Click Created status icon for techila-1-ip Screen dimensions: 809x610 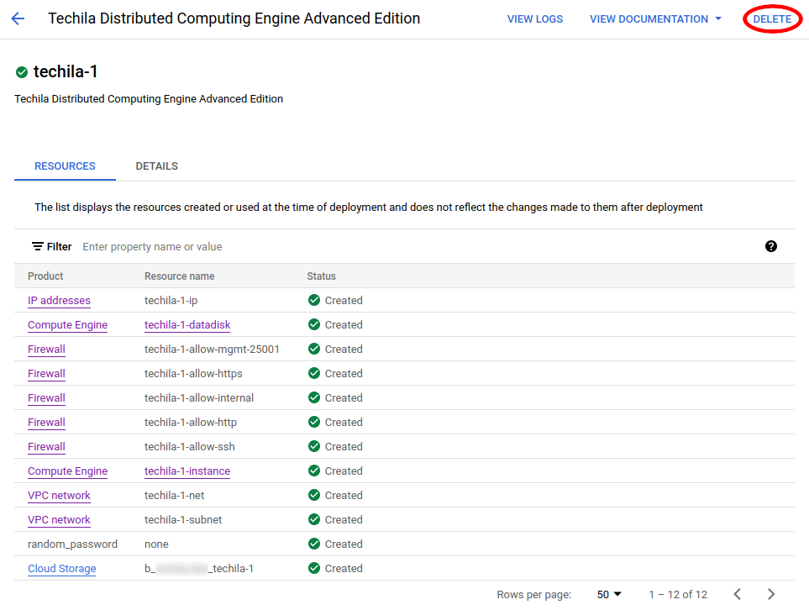pos(314,300)
